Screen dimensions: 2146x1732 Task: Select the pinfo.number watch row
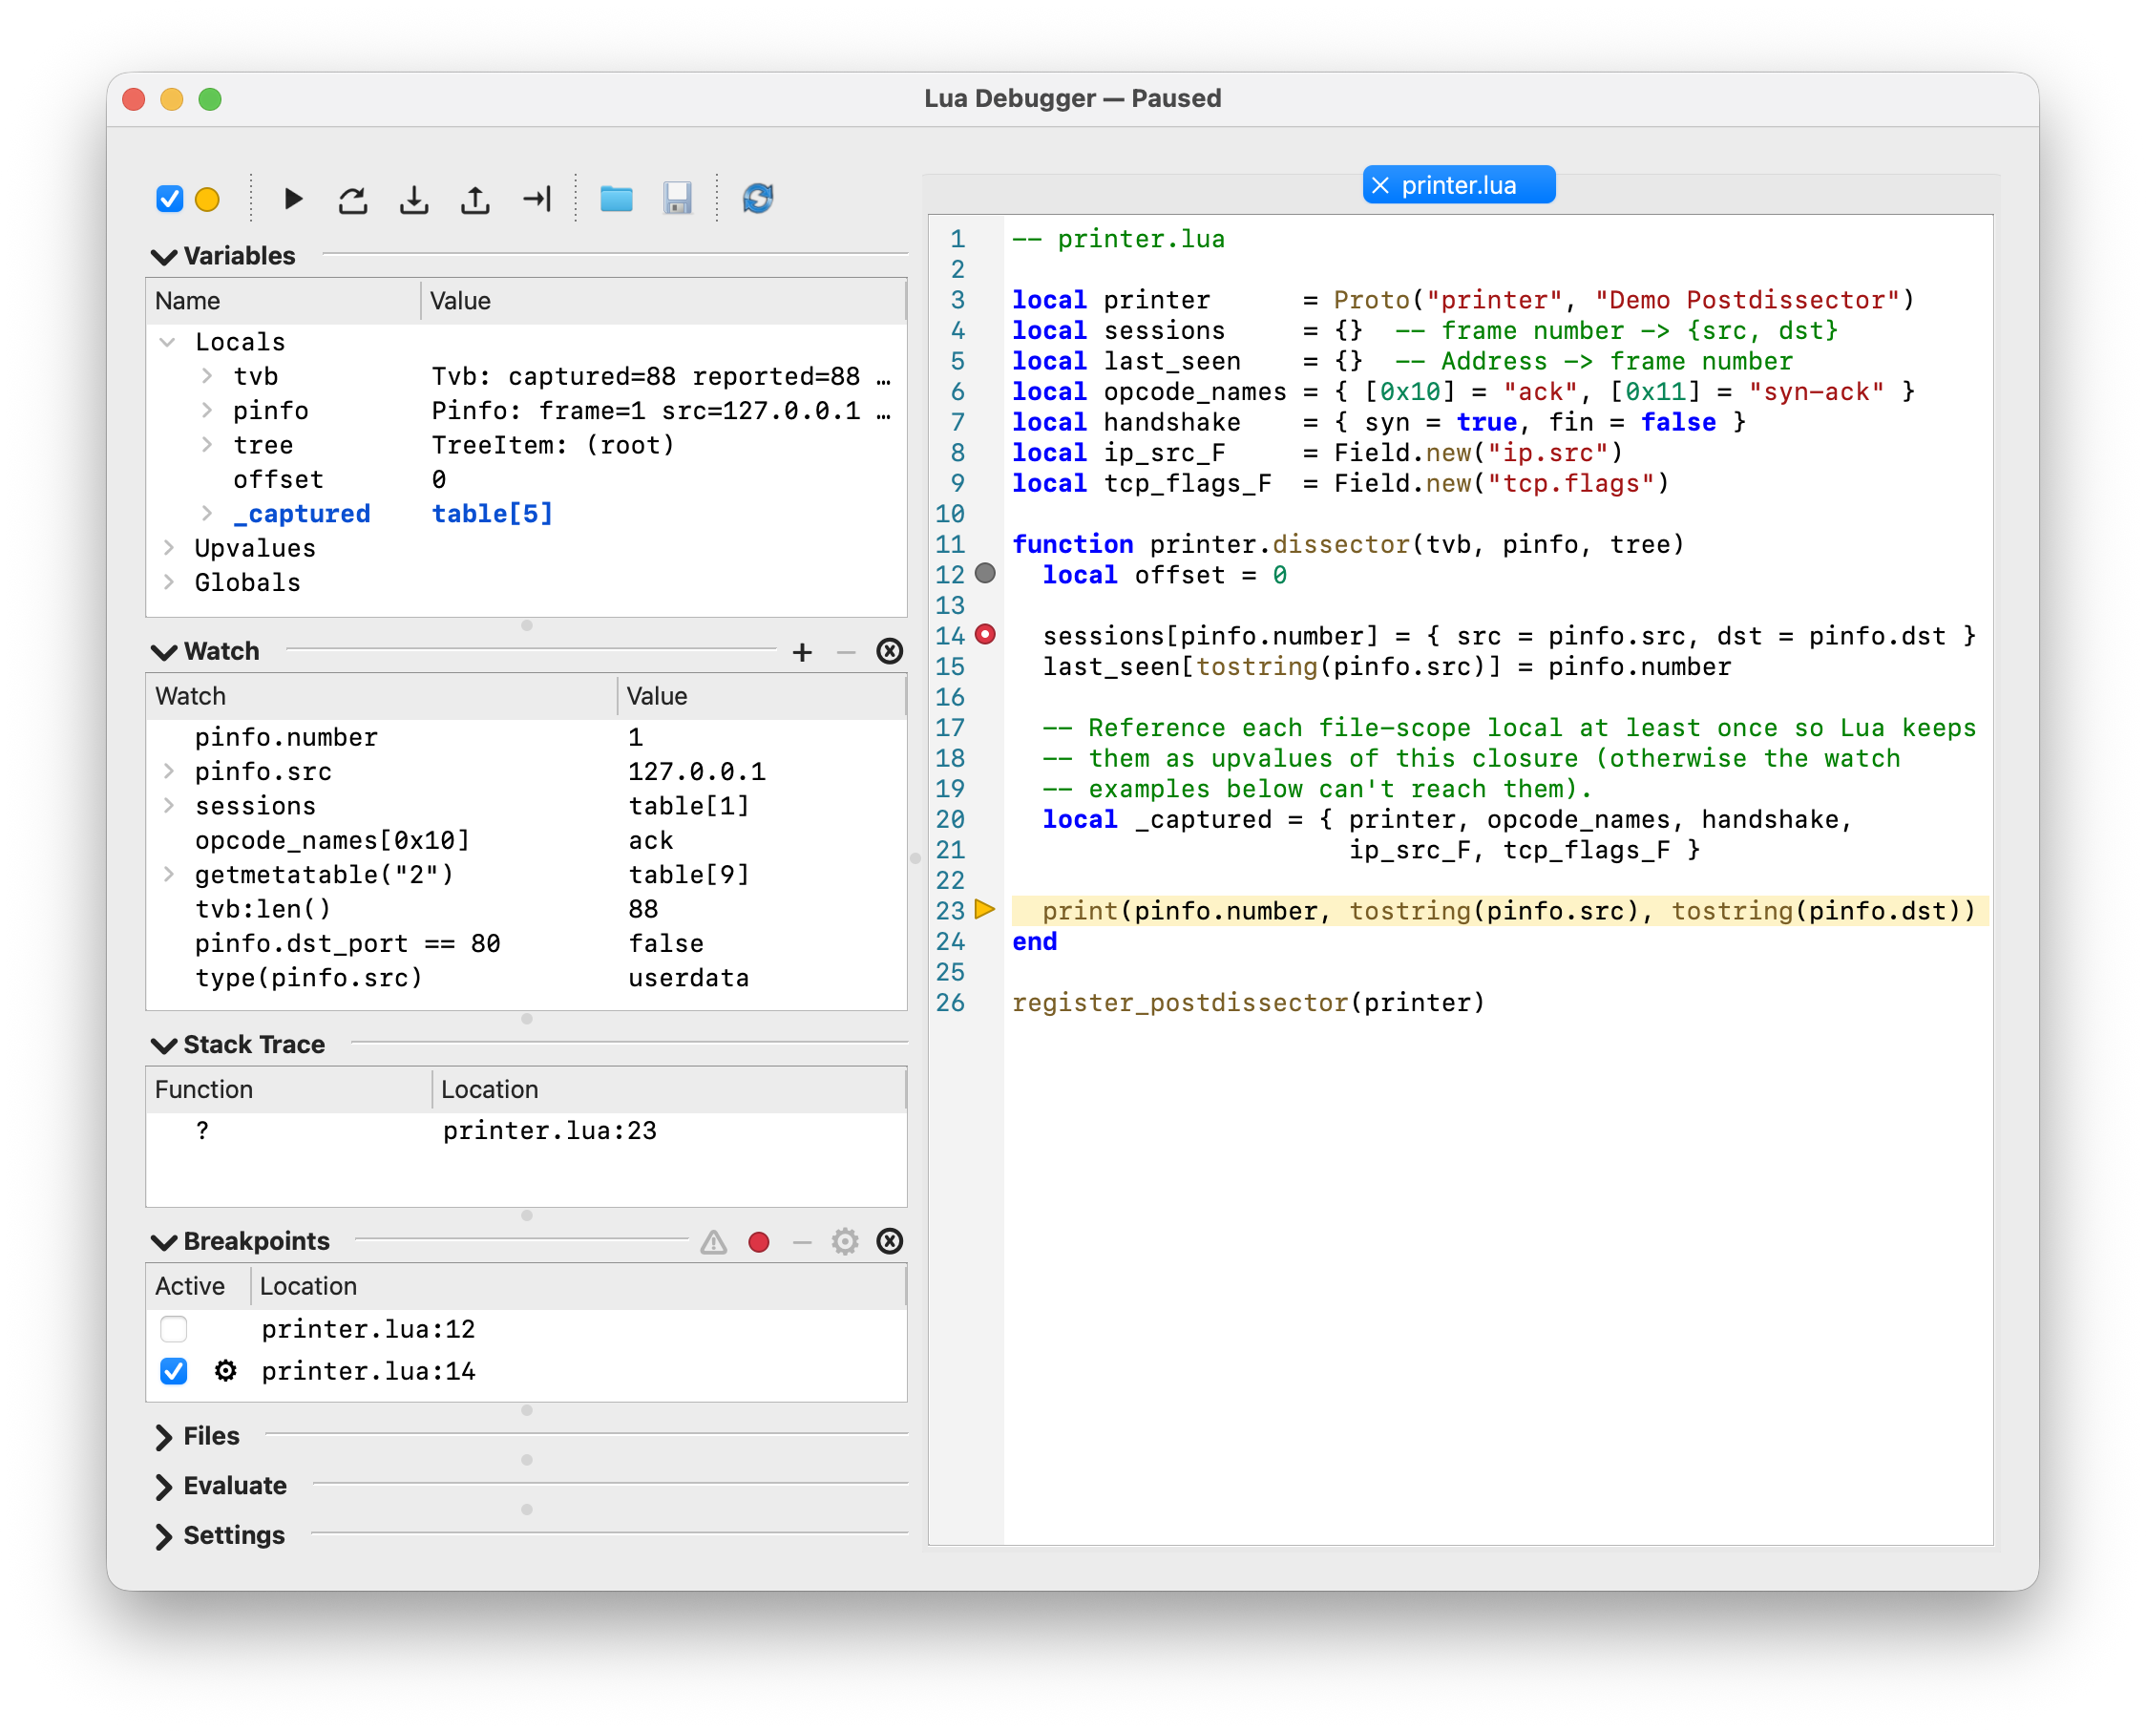(x=526, y=737)
